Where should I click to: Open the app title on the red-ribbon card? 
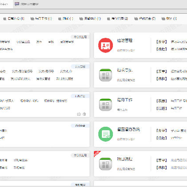[125, 159]
